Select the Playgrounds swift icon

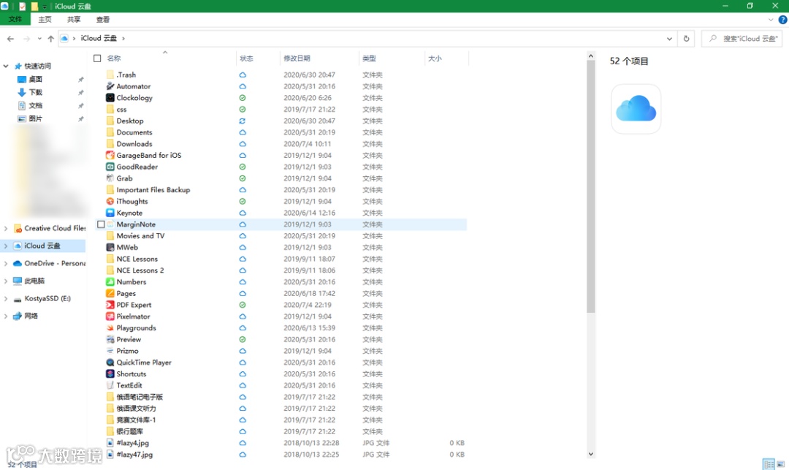coord(110,327)
